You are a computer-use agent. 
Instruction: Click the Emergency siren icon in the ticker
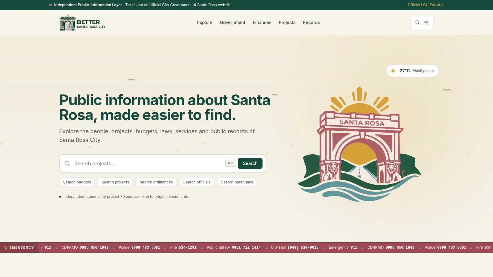pyautogui.click(x=6, y=247)
